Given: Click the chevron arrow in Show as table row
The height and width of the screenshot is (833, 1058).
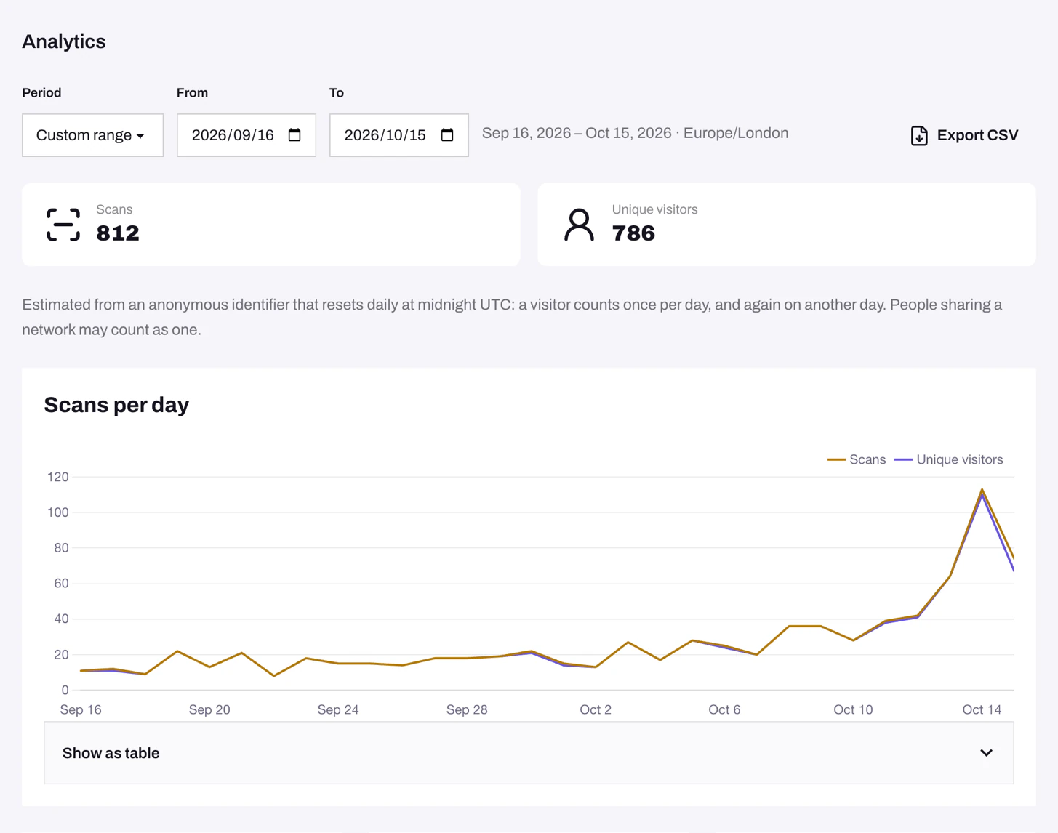Looking at the screenshot, I should 986,753.
